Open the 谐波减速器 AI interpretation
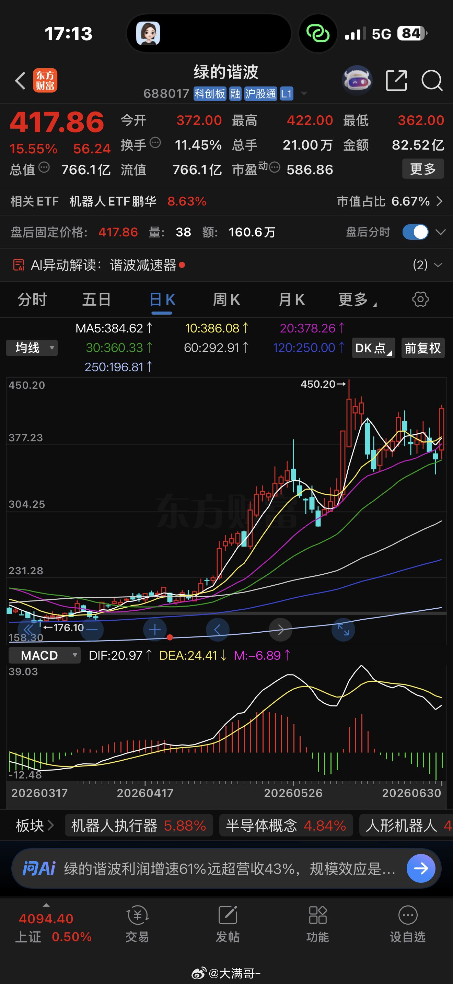Screen dimensions: 453x984 click(142, 265)
